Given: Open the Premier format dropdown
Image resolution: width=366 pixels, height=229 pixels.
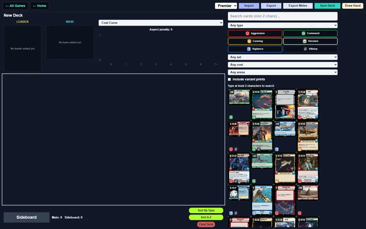Looking at the screenshot, I should pyautogui.click(x=226, y=6).
